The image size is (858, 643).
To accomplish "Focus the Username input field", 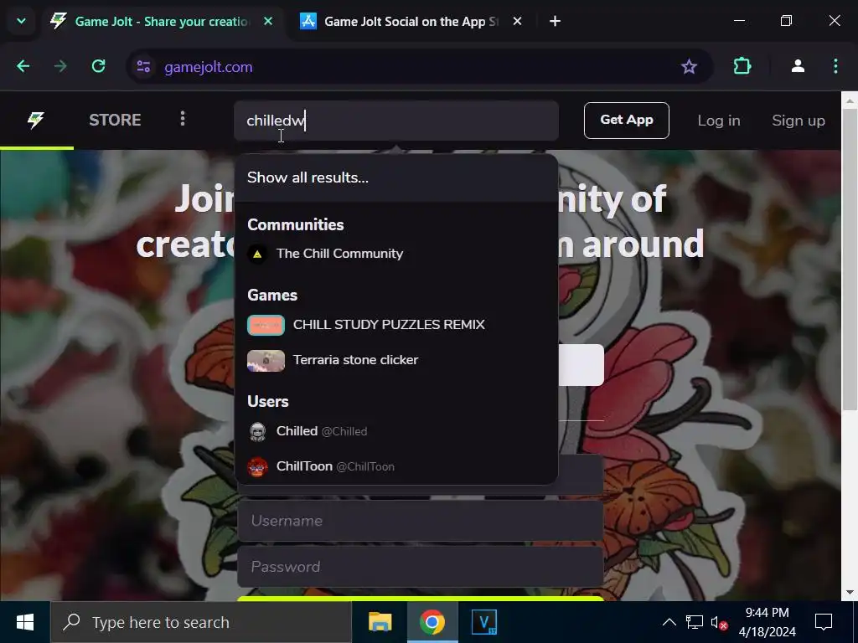I will [x=421, y=521].
